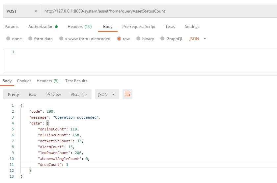Switch to the Params tab

(x=12, y=27)
